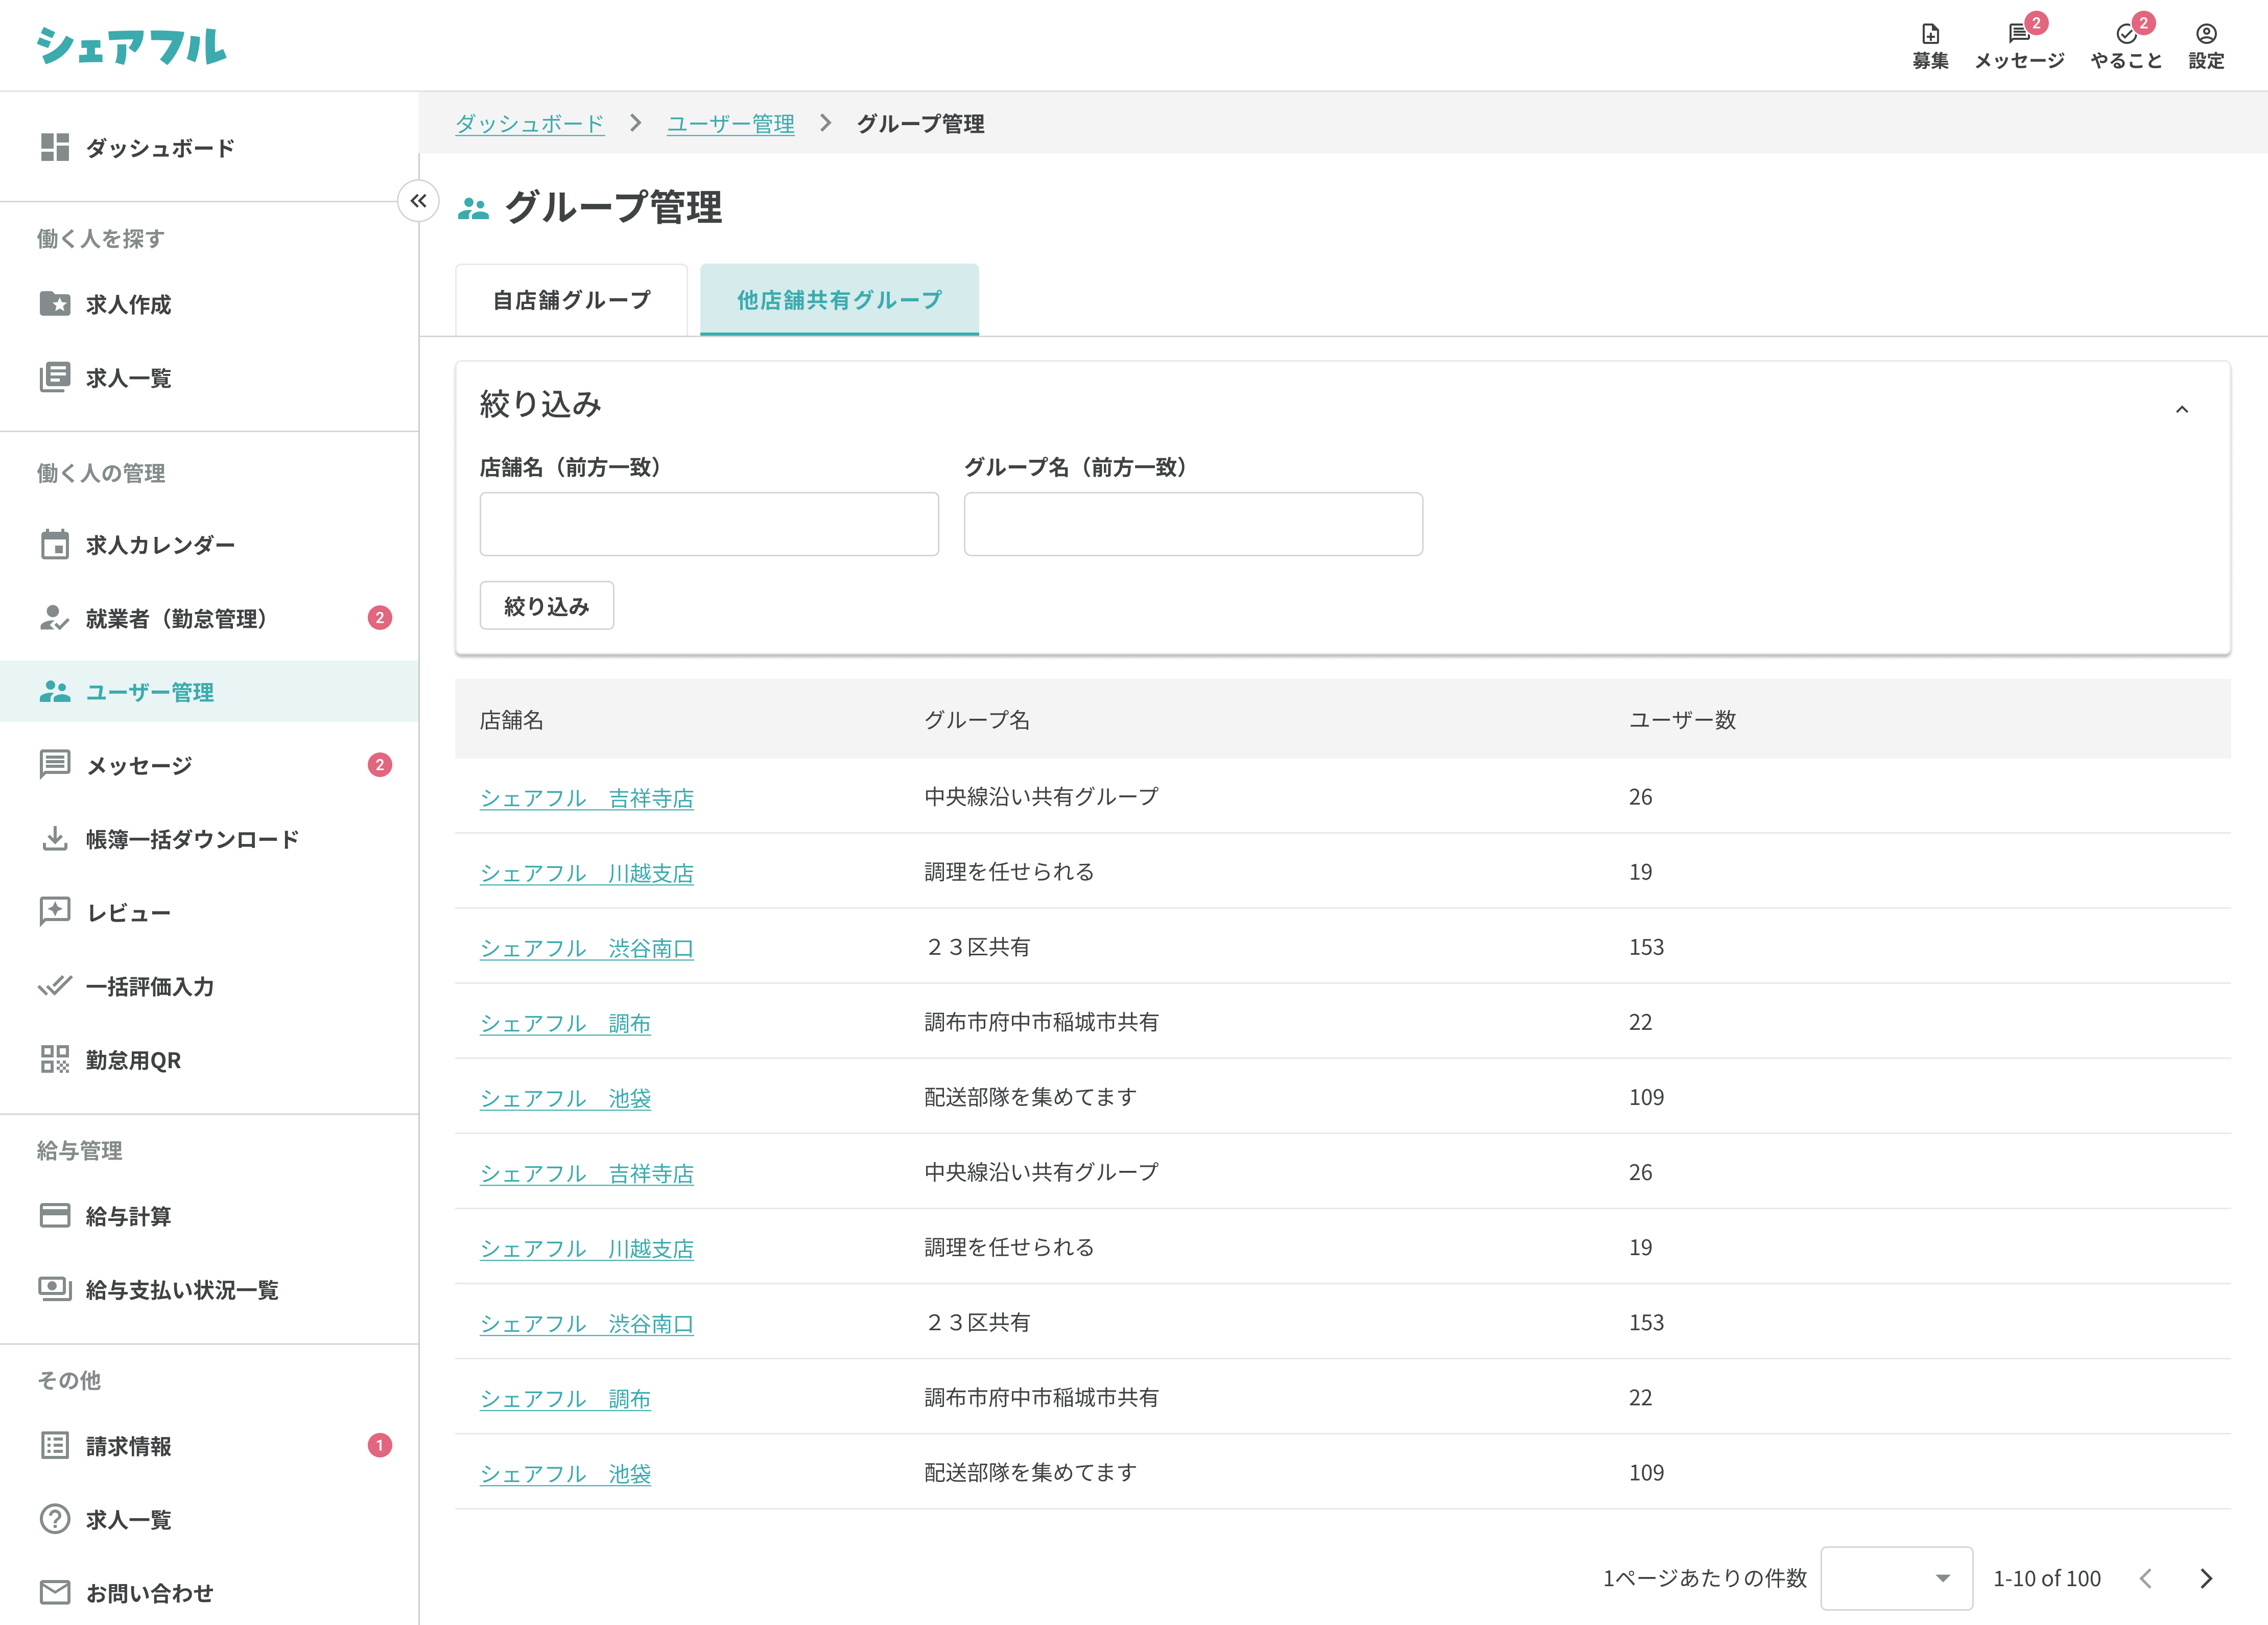
Task: Click the お問い合わせ envelope icon
Action: [55, 1592]
